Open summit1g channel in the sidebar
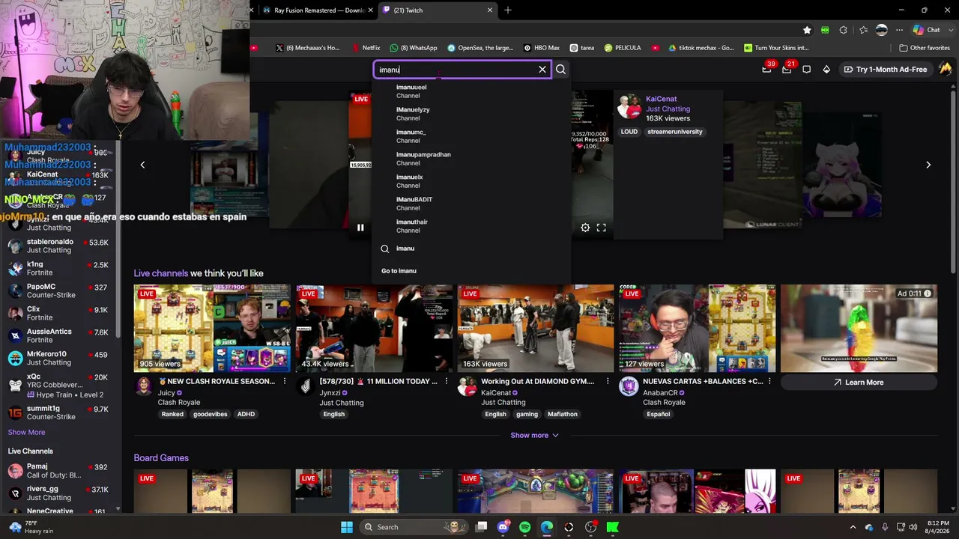959x539 pixels. pos(60,412)
